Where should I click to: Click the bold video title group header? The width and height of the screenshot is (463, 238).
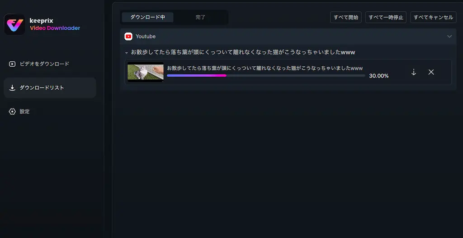point(243,52)
